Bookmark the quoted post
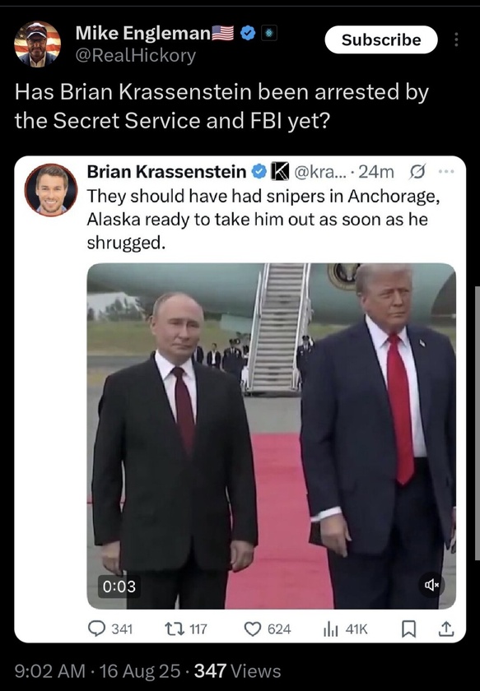This screenshot has height=691, width=480. coord(408,628)
